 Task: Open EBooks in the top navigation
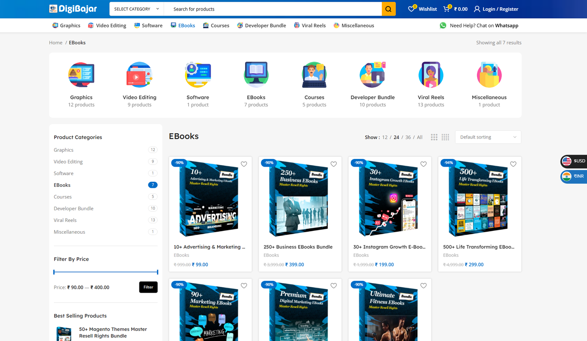(x=183, y=25)
